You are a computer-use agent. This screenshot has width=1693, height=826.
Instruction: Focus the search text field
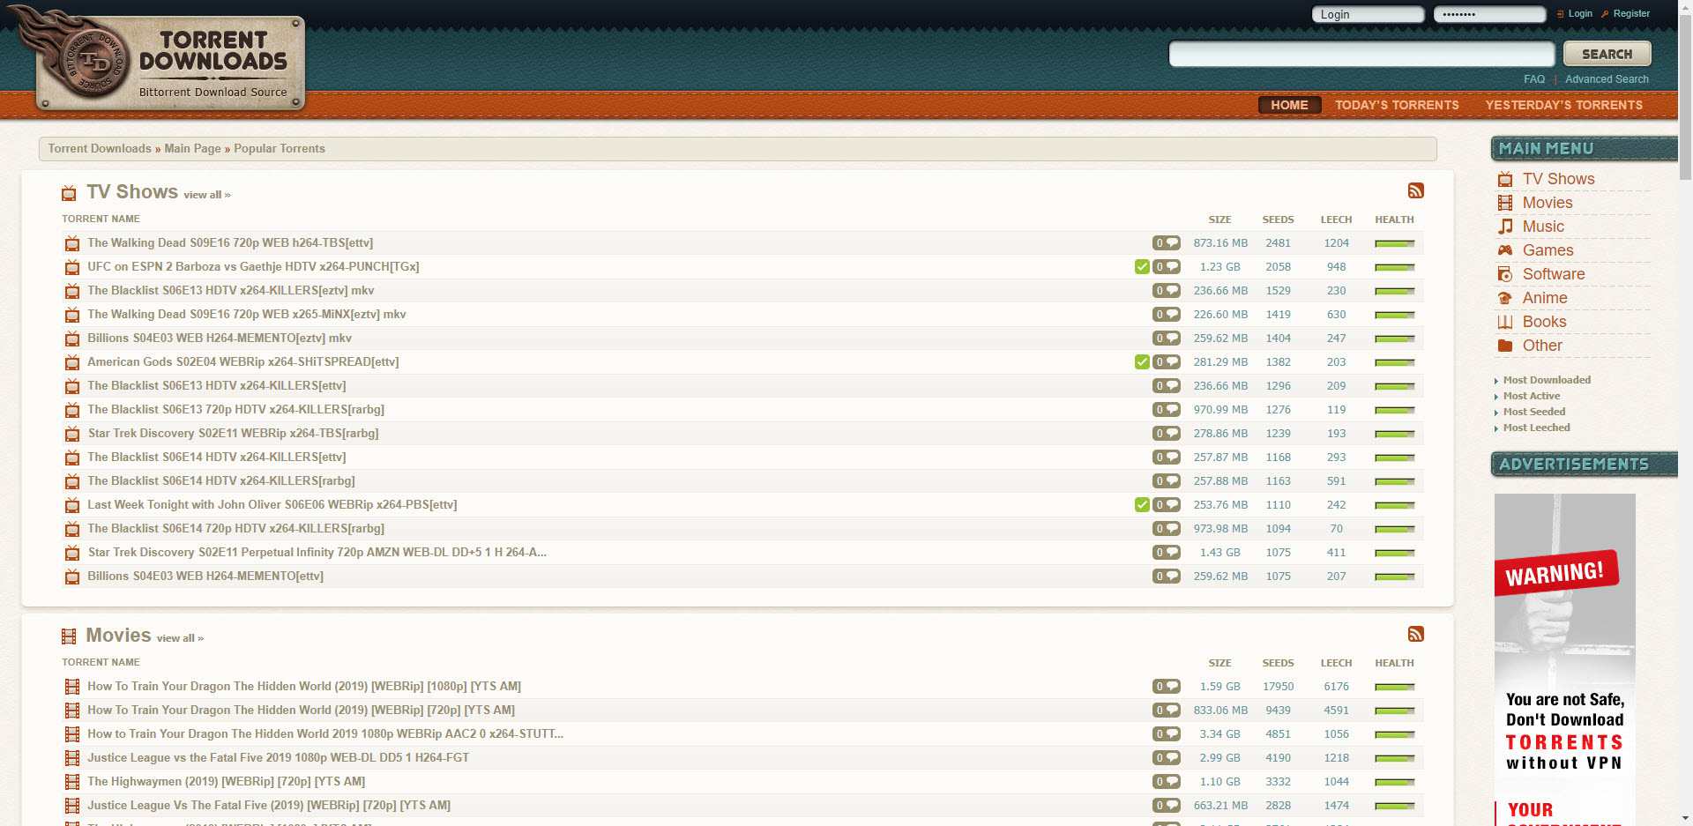click(1361, 54)
